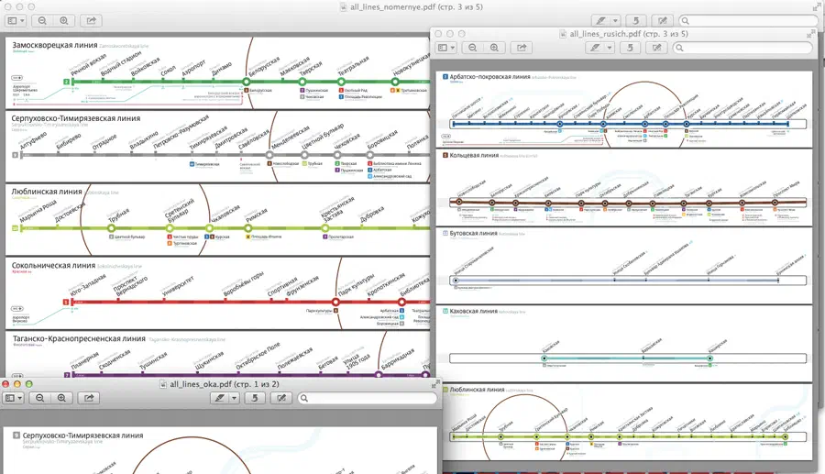
Task: Click the 'Кольцевая линия' heading in rusich window
Action: pos(474,155)
